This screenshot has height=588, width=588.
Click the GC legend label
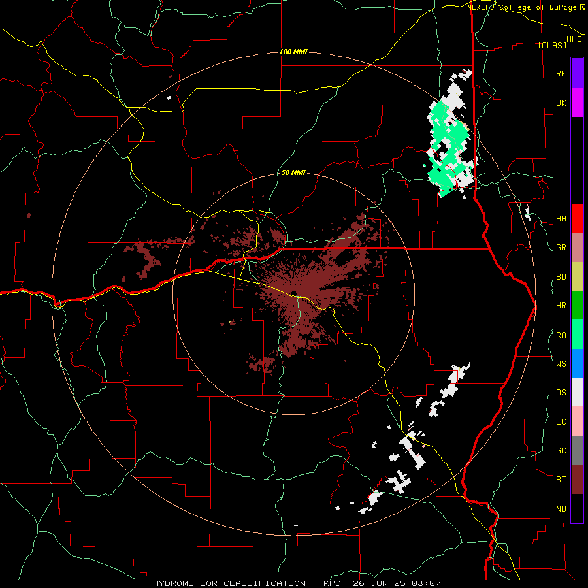pos(561,451)
